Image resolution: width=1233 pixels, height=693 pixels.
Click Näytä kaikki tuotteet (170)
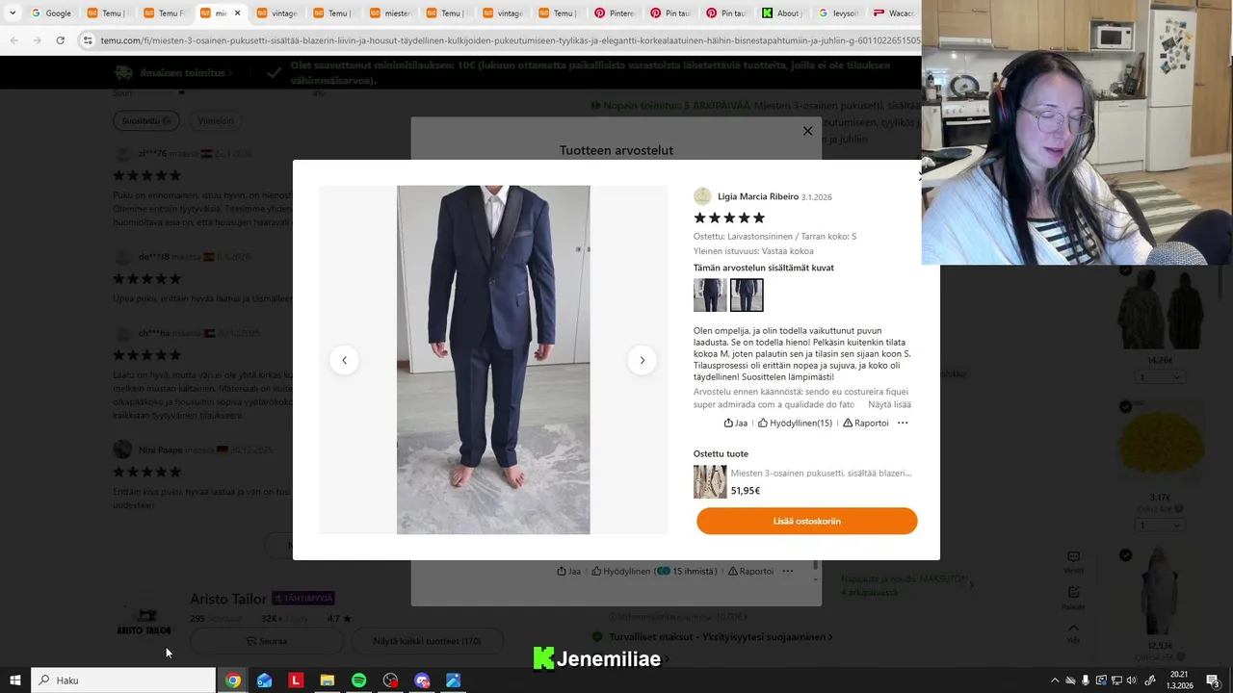coord(427,641)
